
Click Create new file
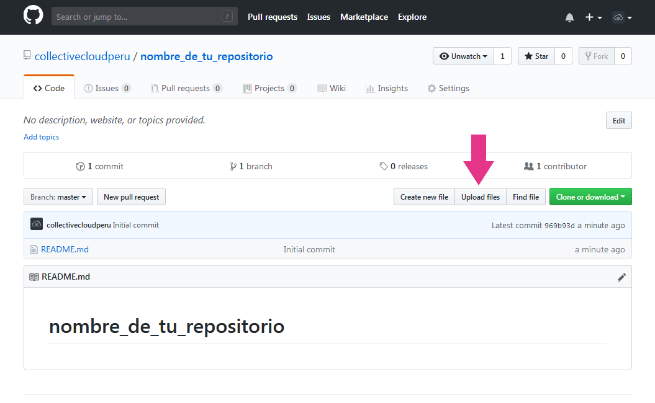tap(424, 197)
